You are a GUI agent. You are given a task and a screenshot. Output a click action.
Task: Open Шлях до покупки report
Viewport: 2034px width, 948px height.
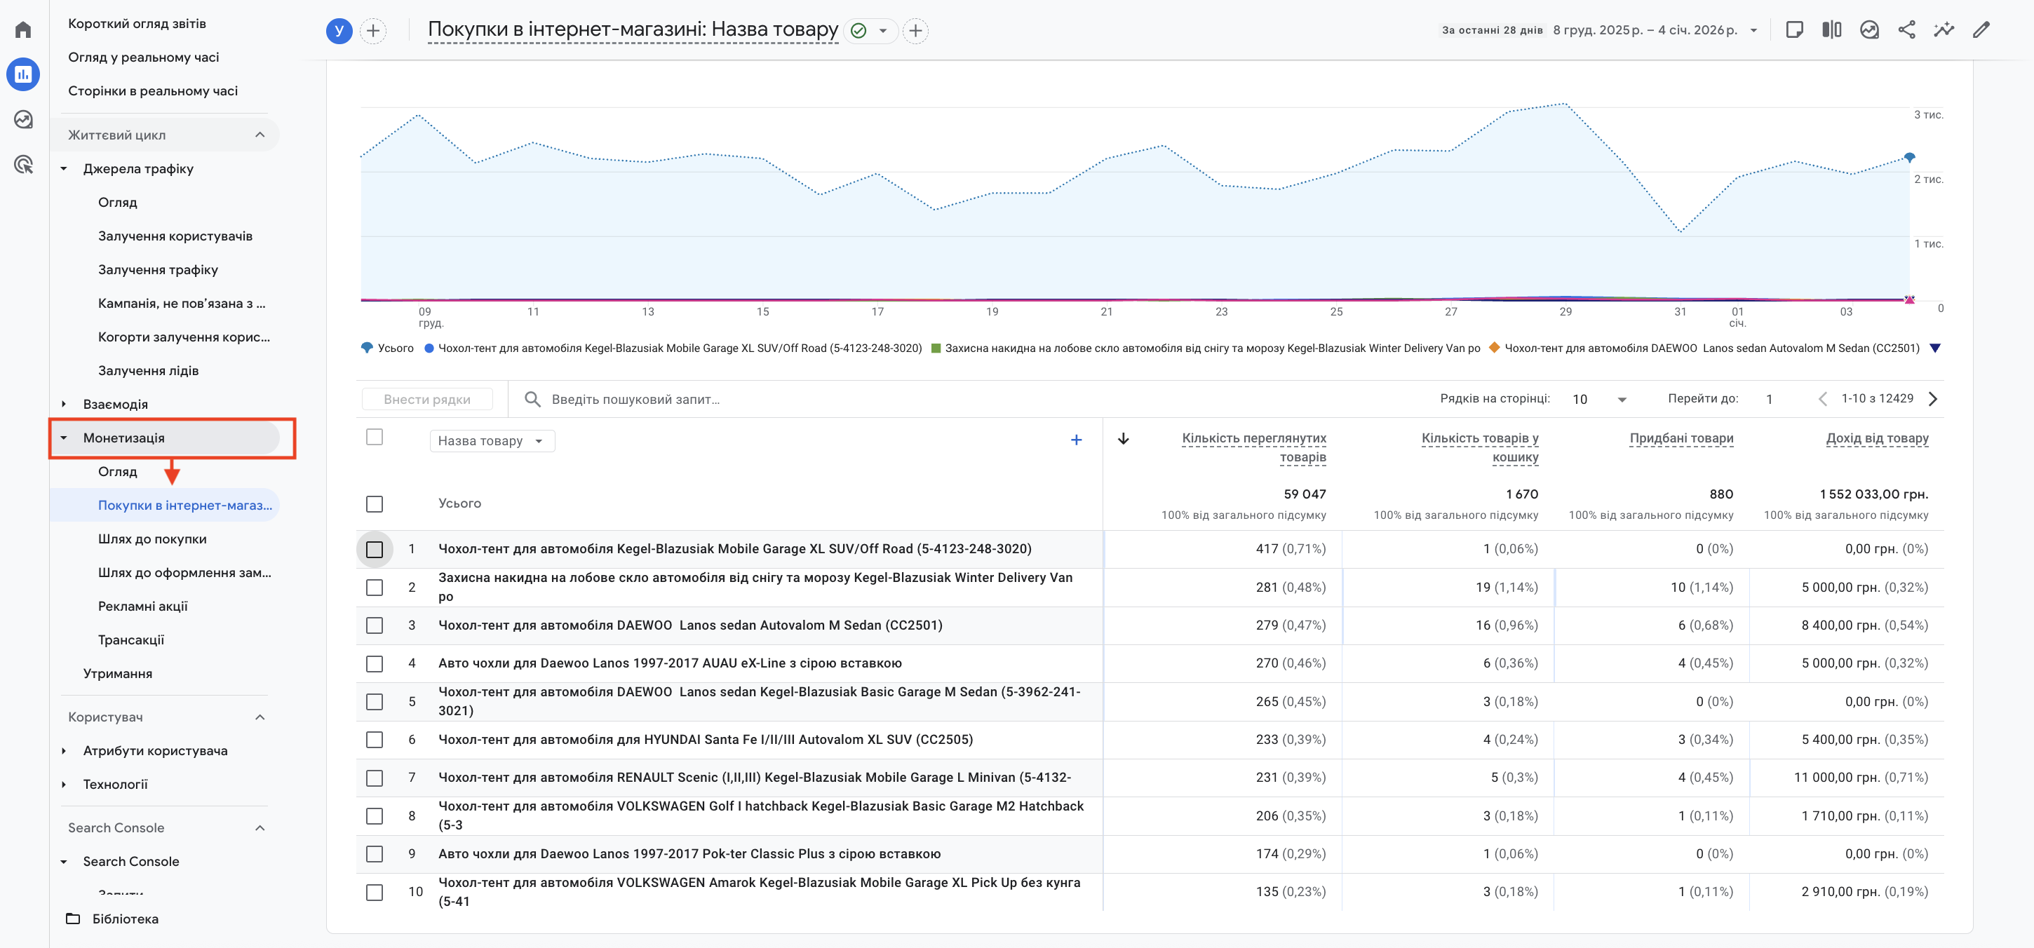[x=152, y=539]
